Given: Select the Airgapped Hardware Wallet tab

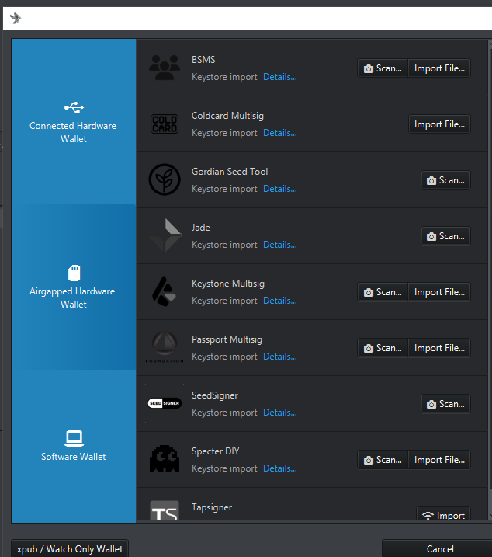Looking at the screenshot, I should point(74,287).
